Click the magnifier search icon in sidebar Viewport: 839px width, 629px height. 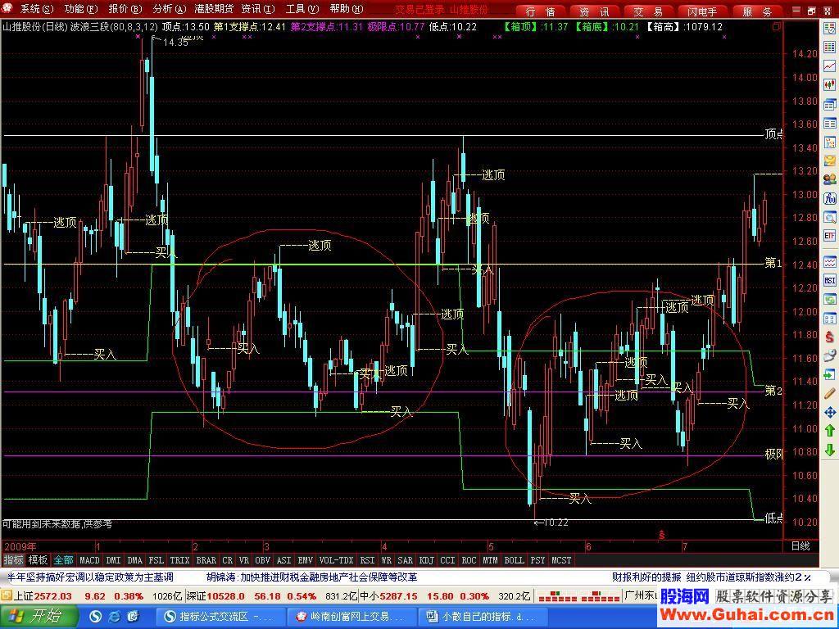tap(829, 217)
